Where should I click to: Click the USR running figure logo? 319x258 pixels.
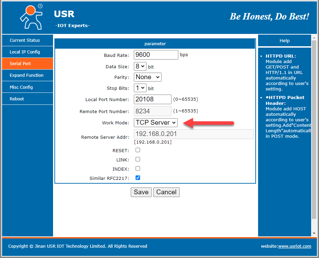click(x=31, y=17)
